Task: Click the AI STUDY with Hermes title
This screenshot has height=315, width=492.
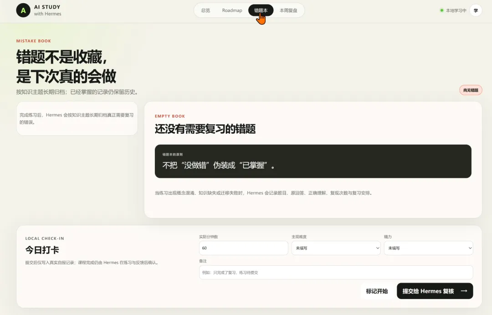Action: pyautogui.click(x=47, y=10)
